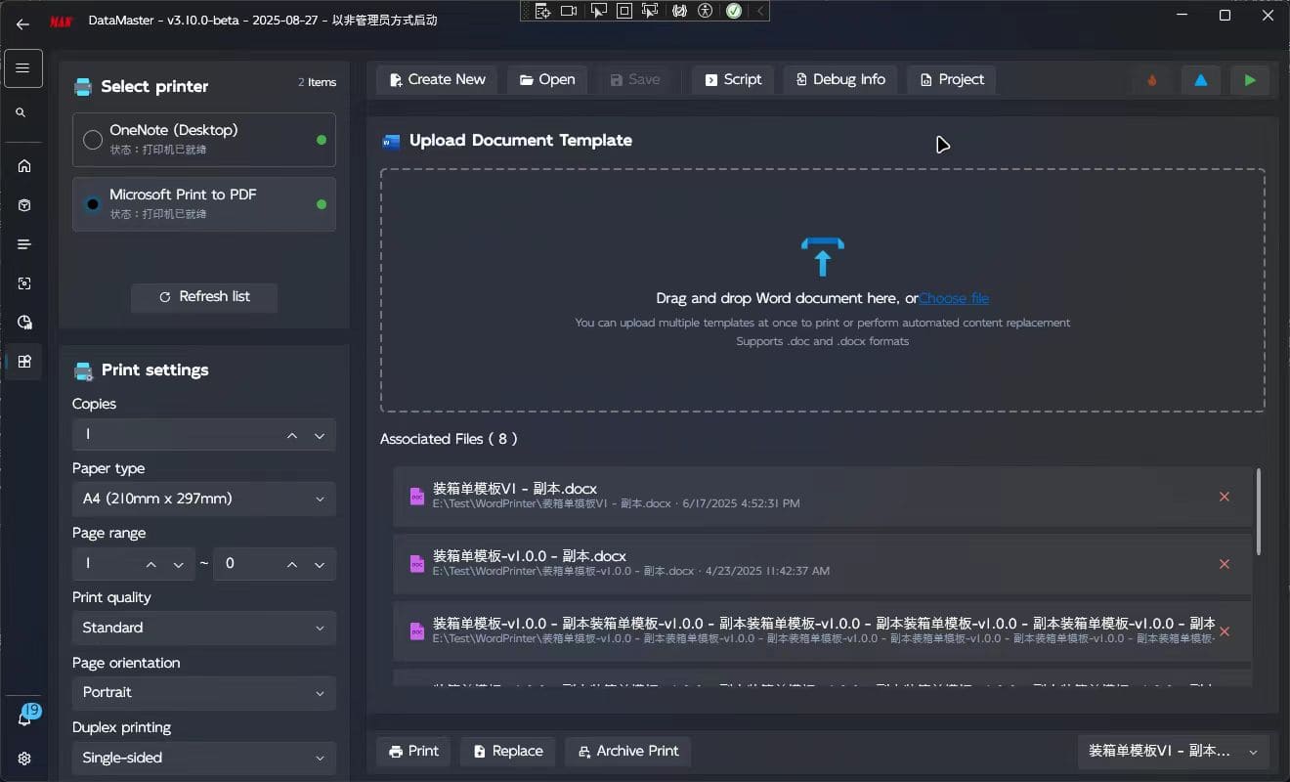
Task: Click the search icon in the sidebar
Action: [21, 113]
